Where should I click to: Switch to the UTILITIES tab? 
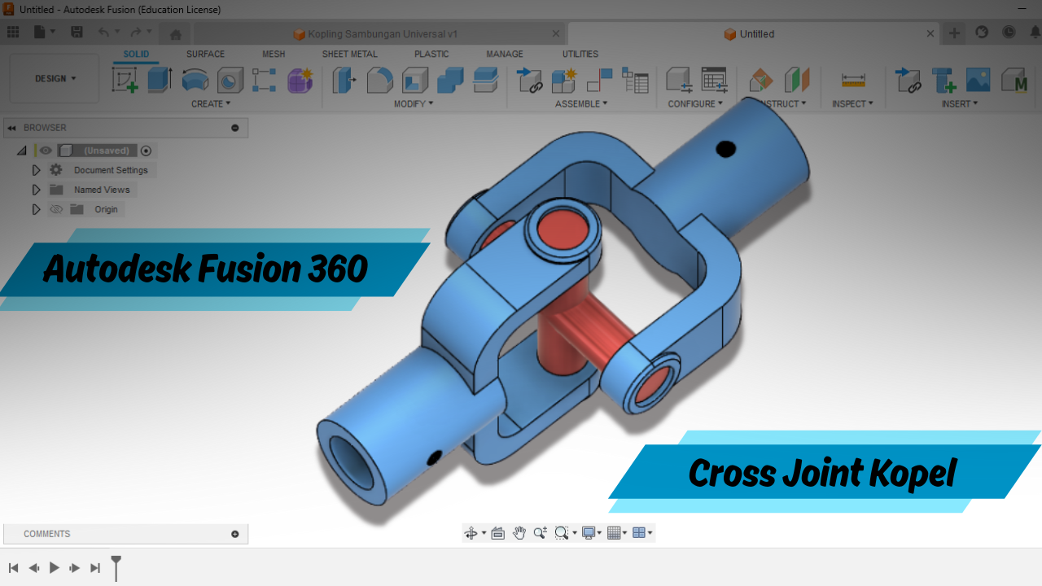[x=580, y=54]
